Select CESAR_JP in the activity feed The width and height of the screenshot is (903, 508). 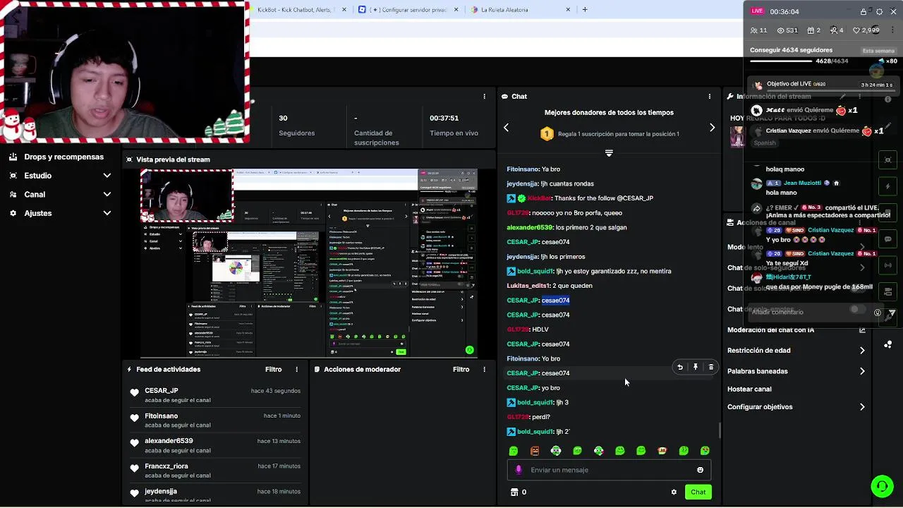point(161,391)
